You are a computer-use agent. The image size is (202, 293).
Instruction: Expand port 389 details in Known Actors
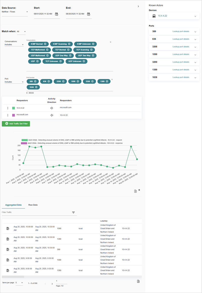tap(195, 32)
